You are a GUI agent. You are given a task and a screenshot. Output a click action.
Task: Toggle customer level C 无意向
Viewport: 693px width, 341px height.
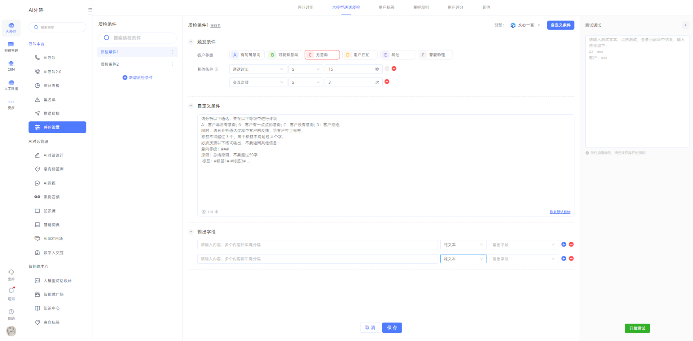[x=322, y=55]
